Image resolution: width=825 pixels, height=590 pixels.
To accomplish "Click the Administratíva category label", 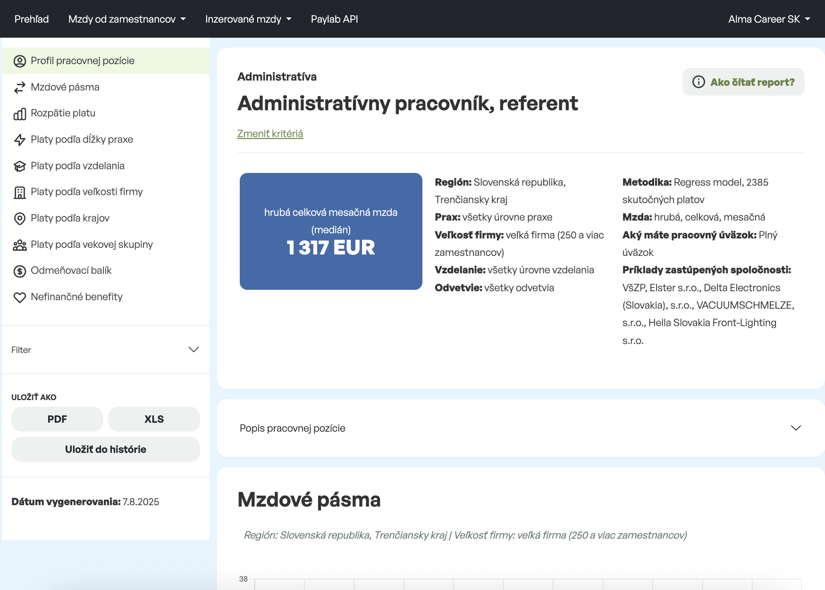I will (x=277, y=77).
